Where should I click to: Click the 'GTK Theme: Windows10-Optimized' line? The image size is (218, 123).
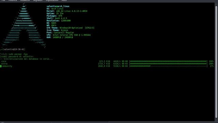[x=71, y=28]
